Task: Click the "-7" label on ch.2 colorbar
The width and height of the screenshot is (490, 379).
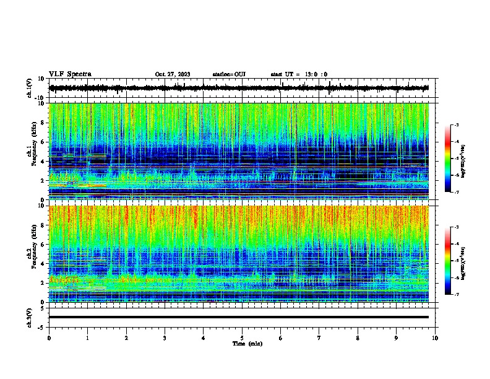Action: [456, 295]
